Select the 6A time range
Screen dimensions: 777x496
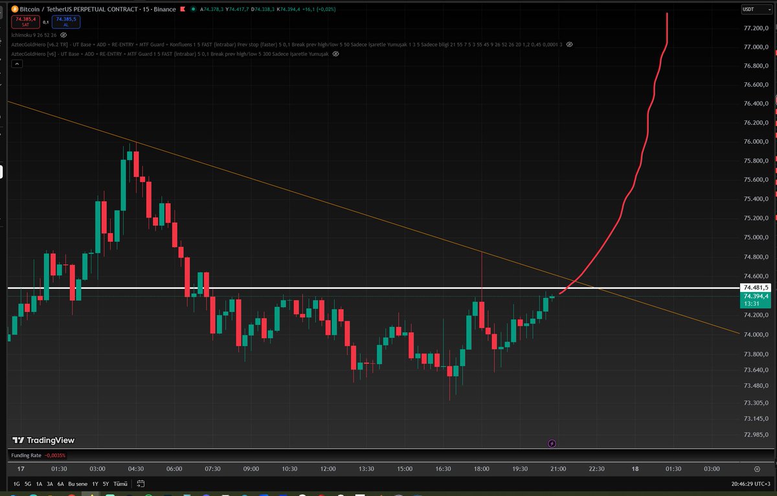click(60, 484)
